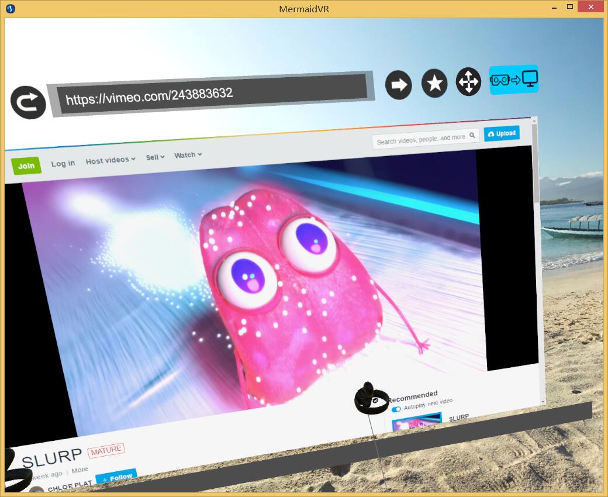
Task: Click the magnifier icon in Vimeo search
Action: click(x=472, y=135)
